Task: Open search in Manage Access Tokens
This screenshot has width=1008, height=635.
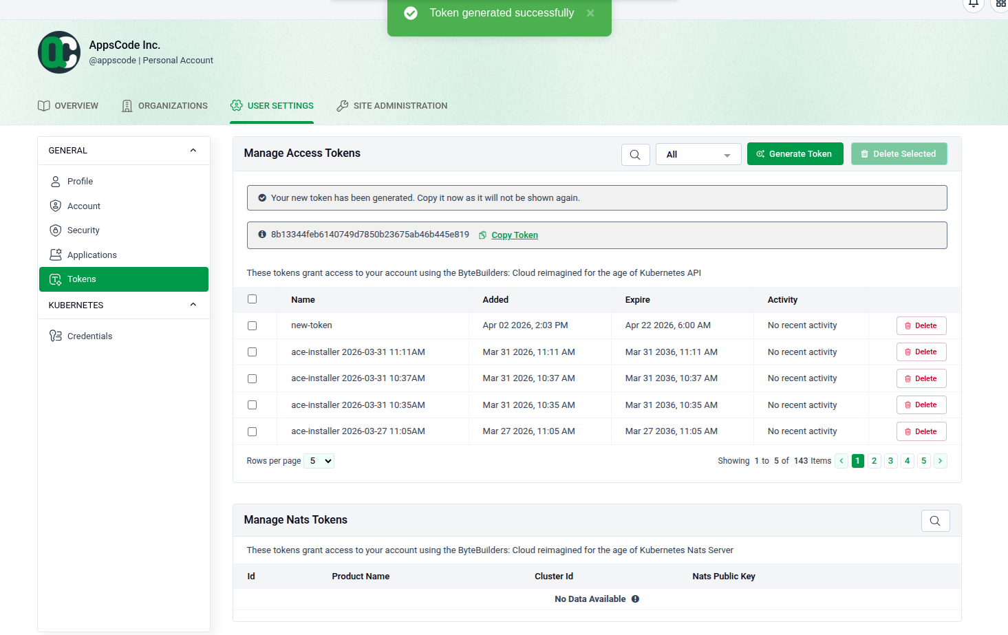Action: point(635,154)
